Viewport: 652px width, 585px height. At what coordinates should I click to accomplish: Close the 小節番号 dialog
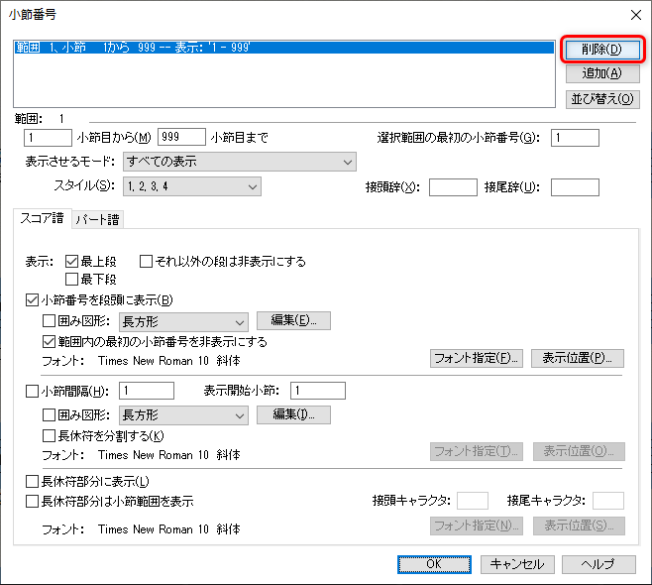[x=636, y=15]
